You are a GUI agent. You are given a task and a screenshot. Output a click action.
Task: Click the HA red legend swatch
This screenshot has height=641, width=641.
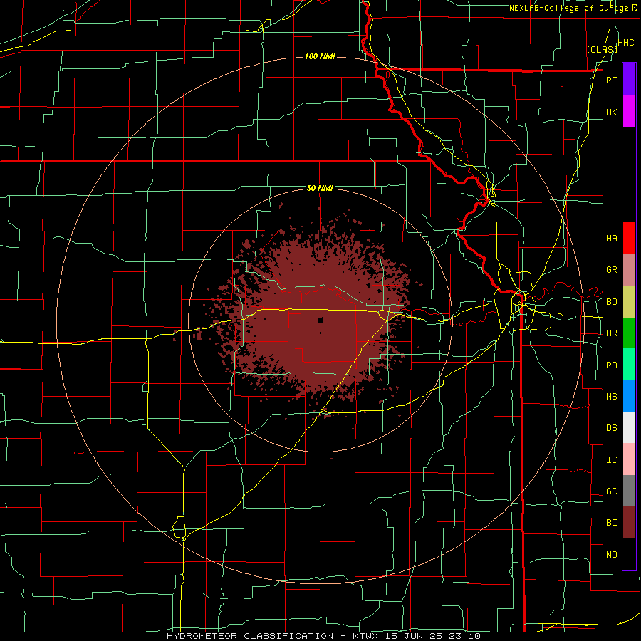(x=629, y=238)
